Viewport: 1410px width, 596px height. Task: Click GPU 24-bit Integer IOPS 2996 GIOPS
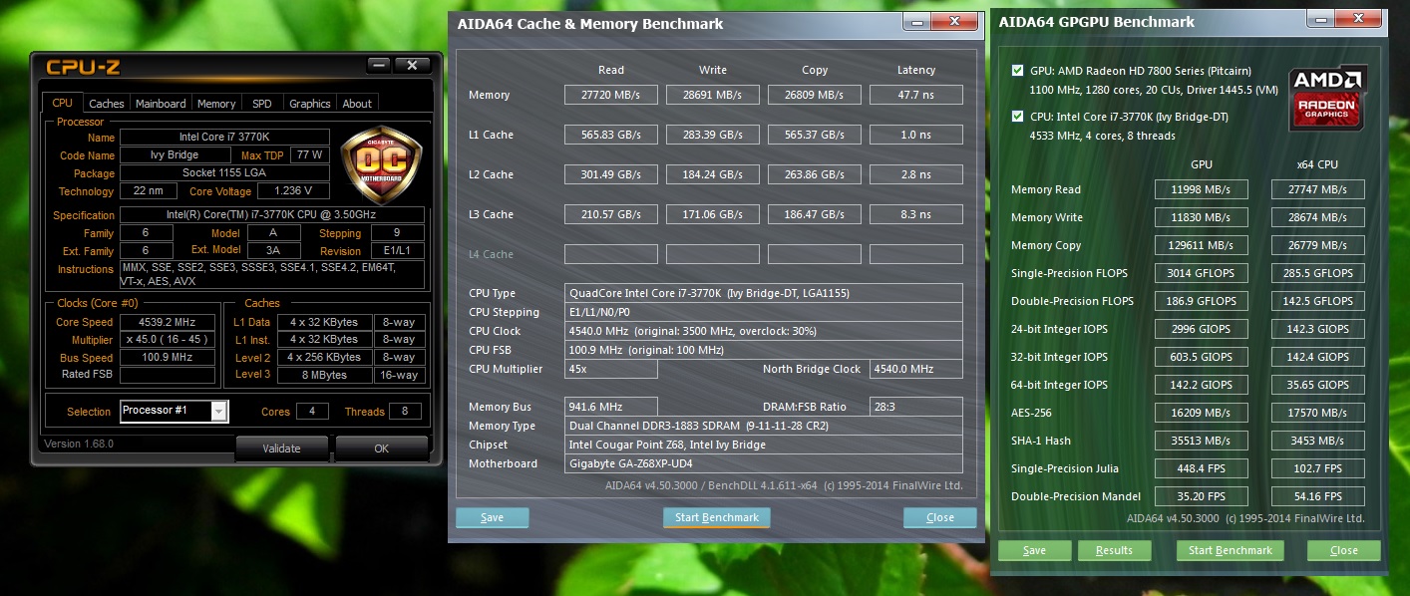coord(1202,329)
